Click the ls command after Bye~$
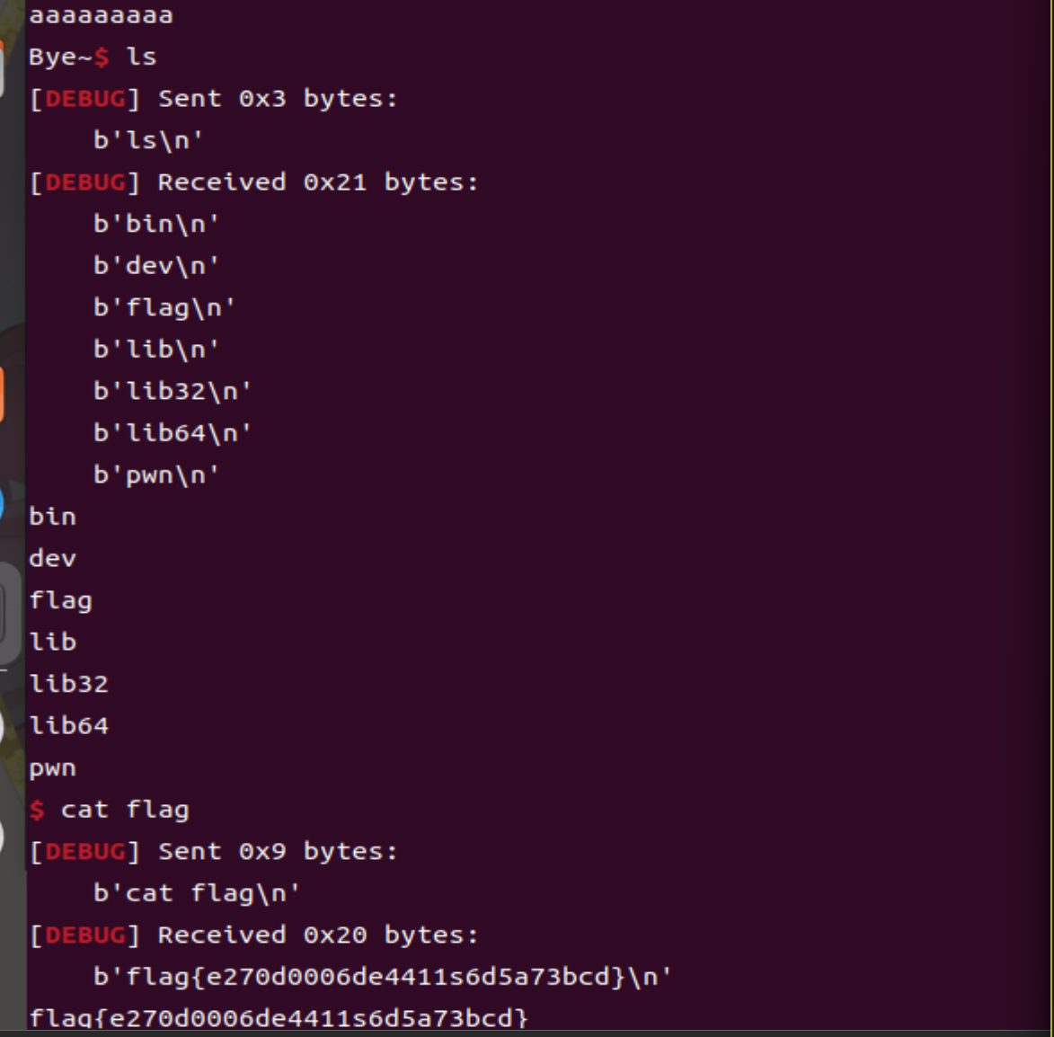 tap(141, 57)
